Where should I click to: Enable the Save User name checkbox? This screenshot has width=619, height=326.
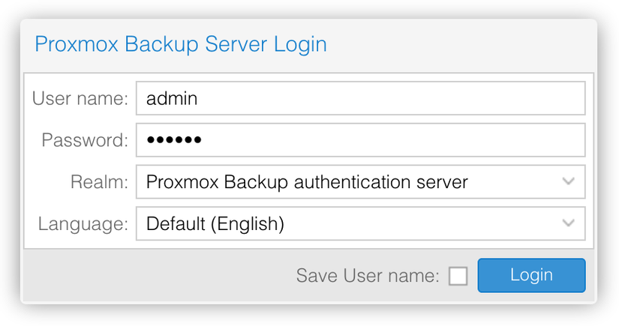[x=458, y=276]
